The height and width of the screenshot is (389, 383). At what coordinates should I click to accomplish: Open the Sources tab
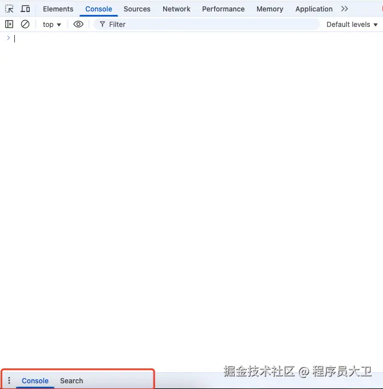(x=137, y=9)
